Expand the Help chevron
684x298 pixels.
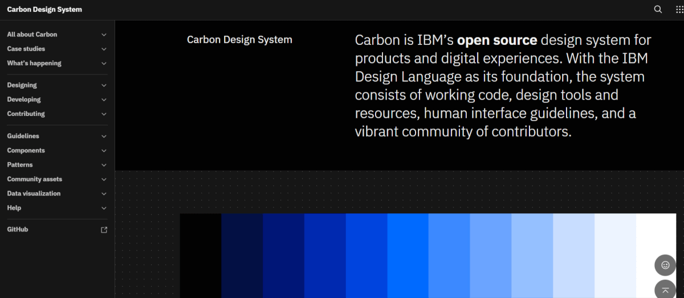pos(104,208)
